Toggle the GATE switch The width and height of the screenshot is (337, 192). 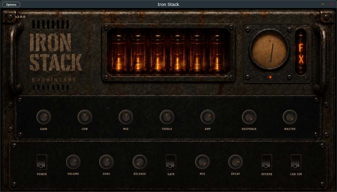[171, 162]
